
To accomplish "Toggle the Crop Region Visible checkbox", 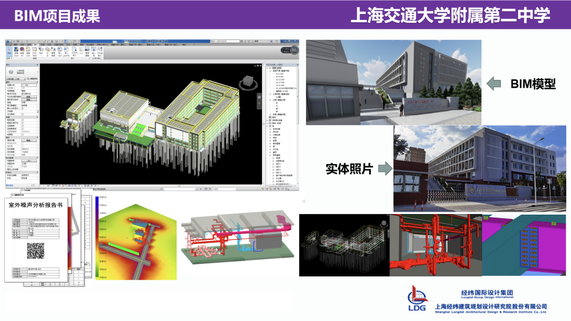I will pos(22,123).
